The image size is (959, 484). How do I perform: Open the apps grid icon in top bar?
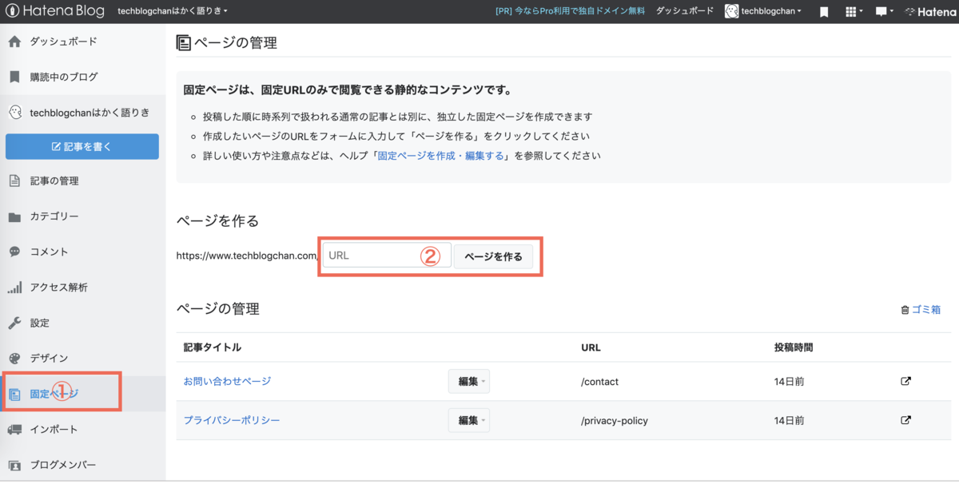(852, 11)
